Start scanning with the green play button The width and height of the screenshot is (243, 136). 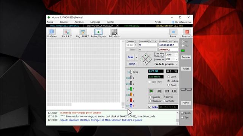point(151,91)
